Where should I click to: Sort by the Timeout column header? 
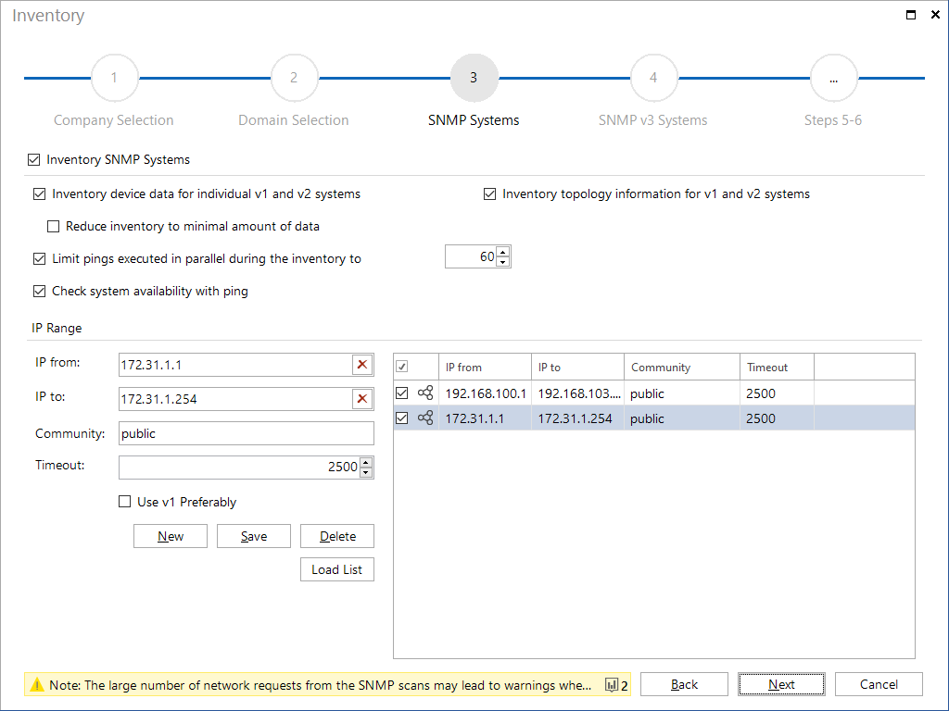click(x=778, y=367)
